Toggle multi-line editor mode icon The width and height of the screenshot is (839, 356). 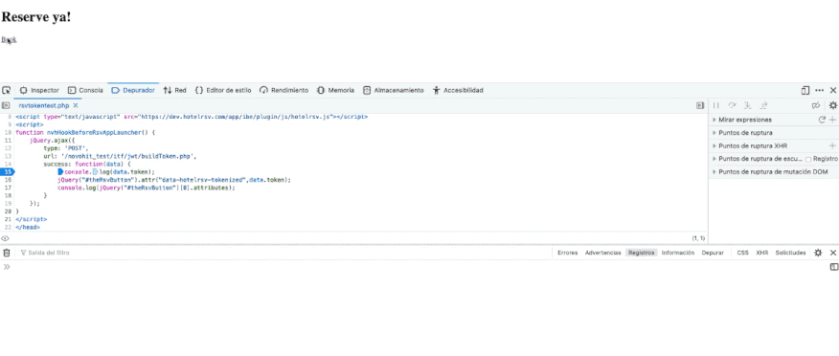tap(833, 267)
